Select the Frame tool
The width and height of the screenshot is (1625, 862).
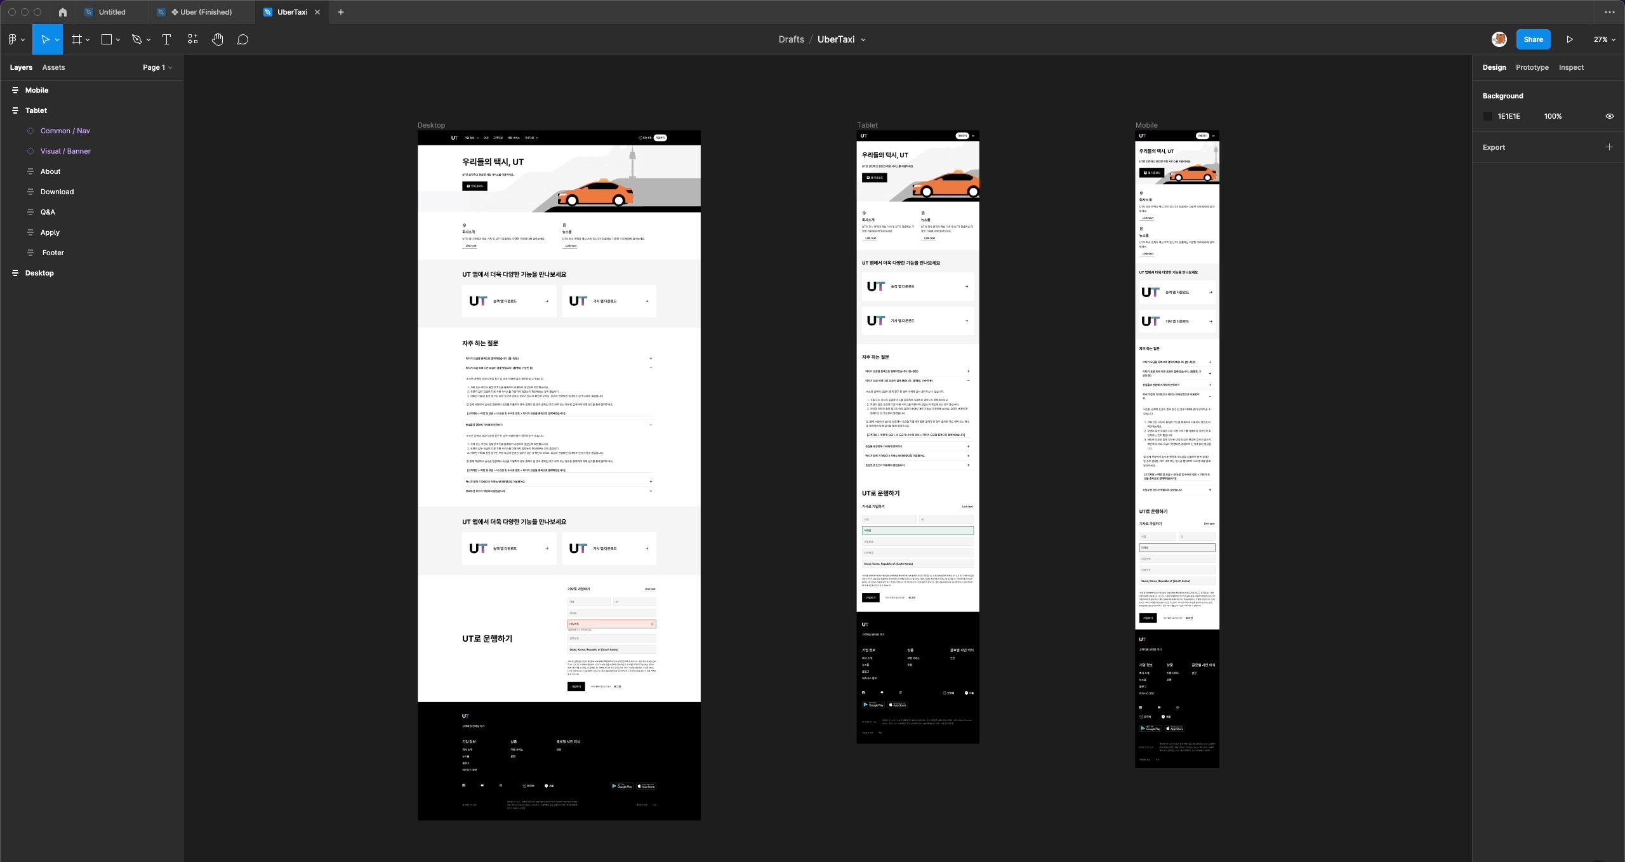coord(77,39)
